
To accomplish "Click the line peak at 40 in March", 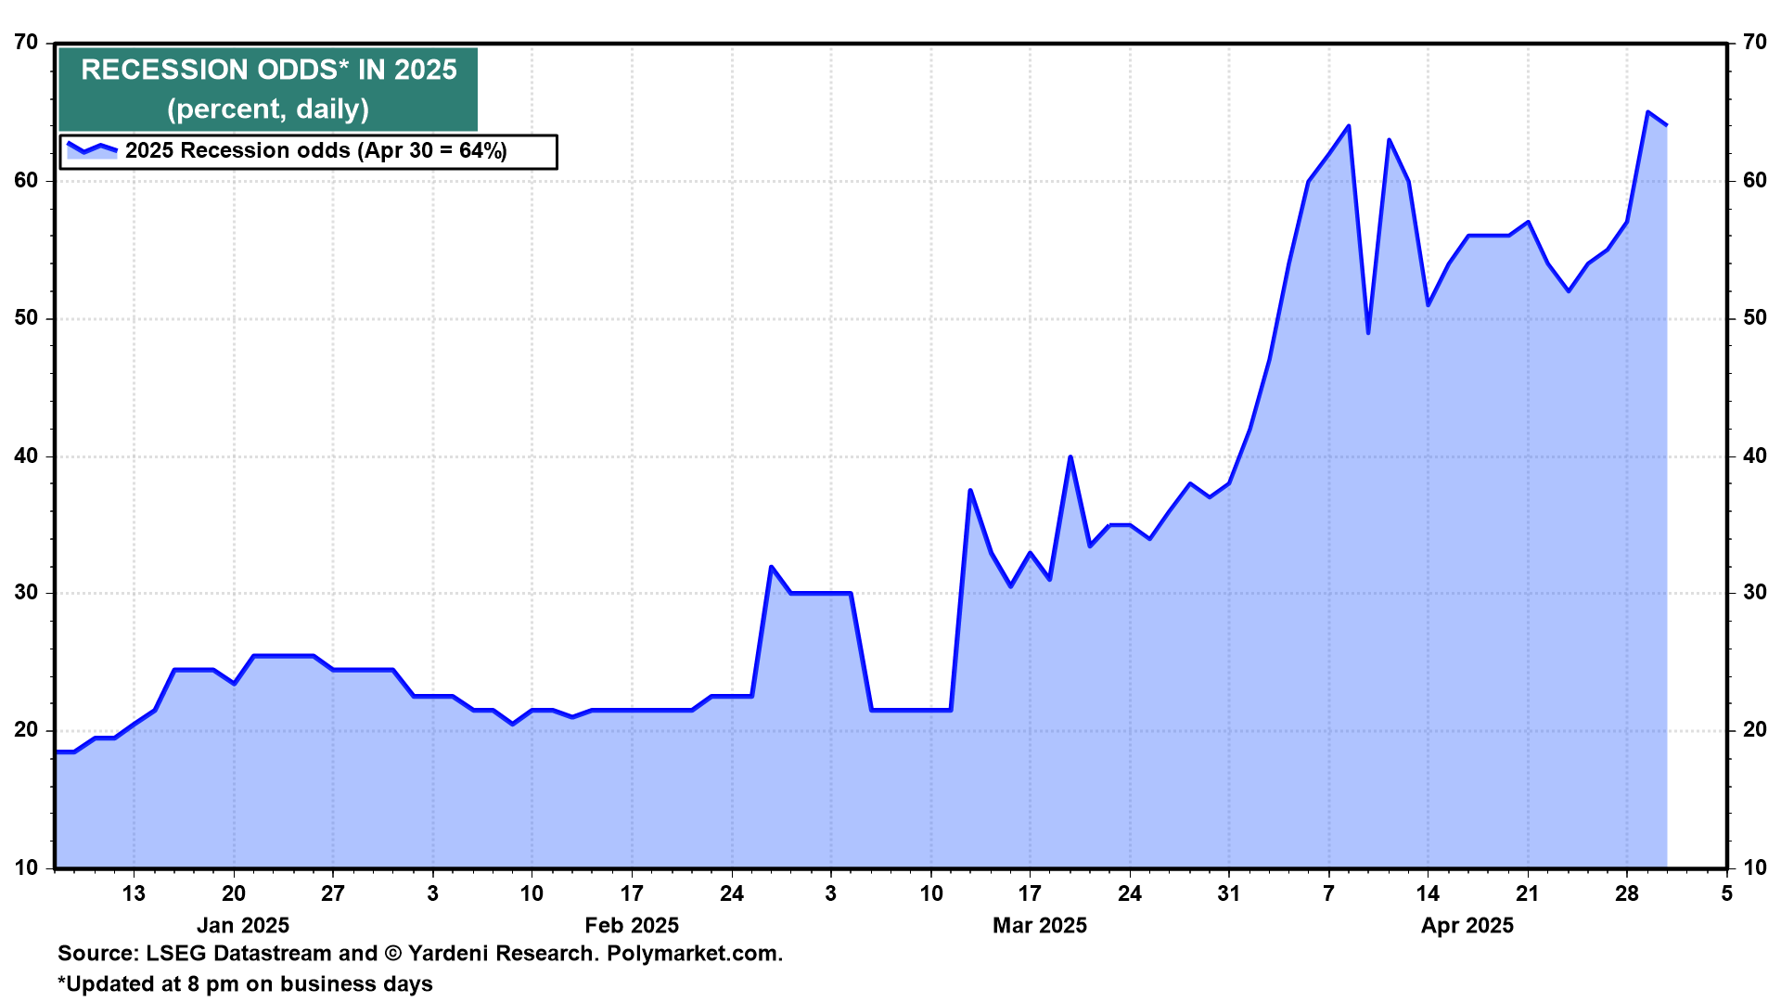I will (x=1070, y=457).
